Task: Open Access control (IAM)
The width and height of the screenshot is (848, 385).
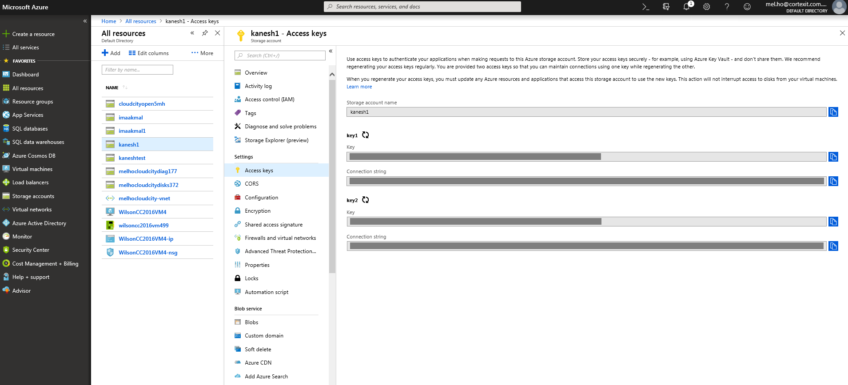Action: coord(269,99)
